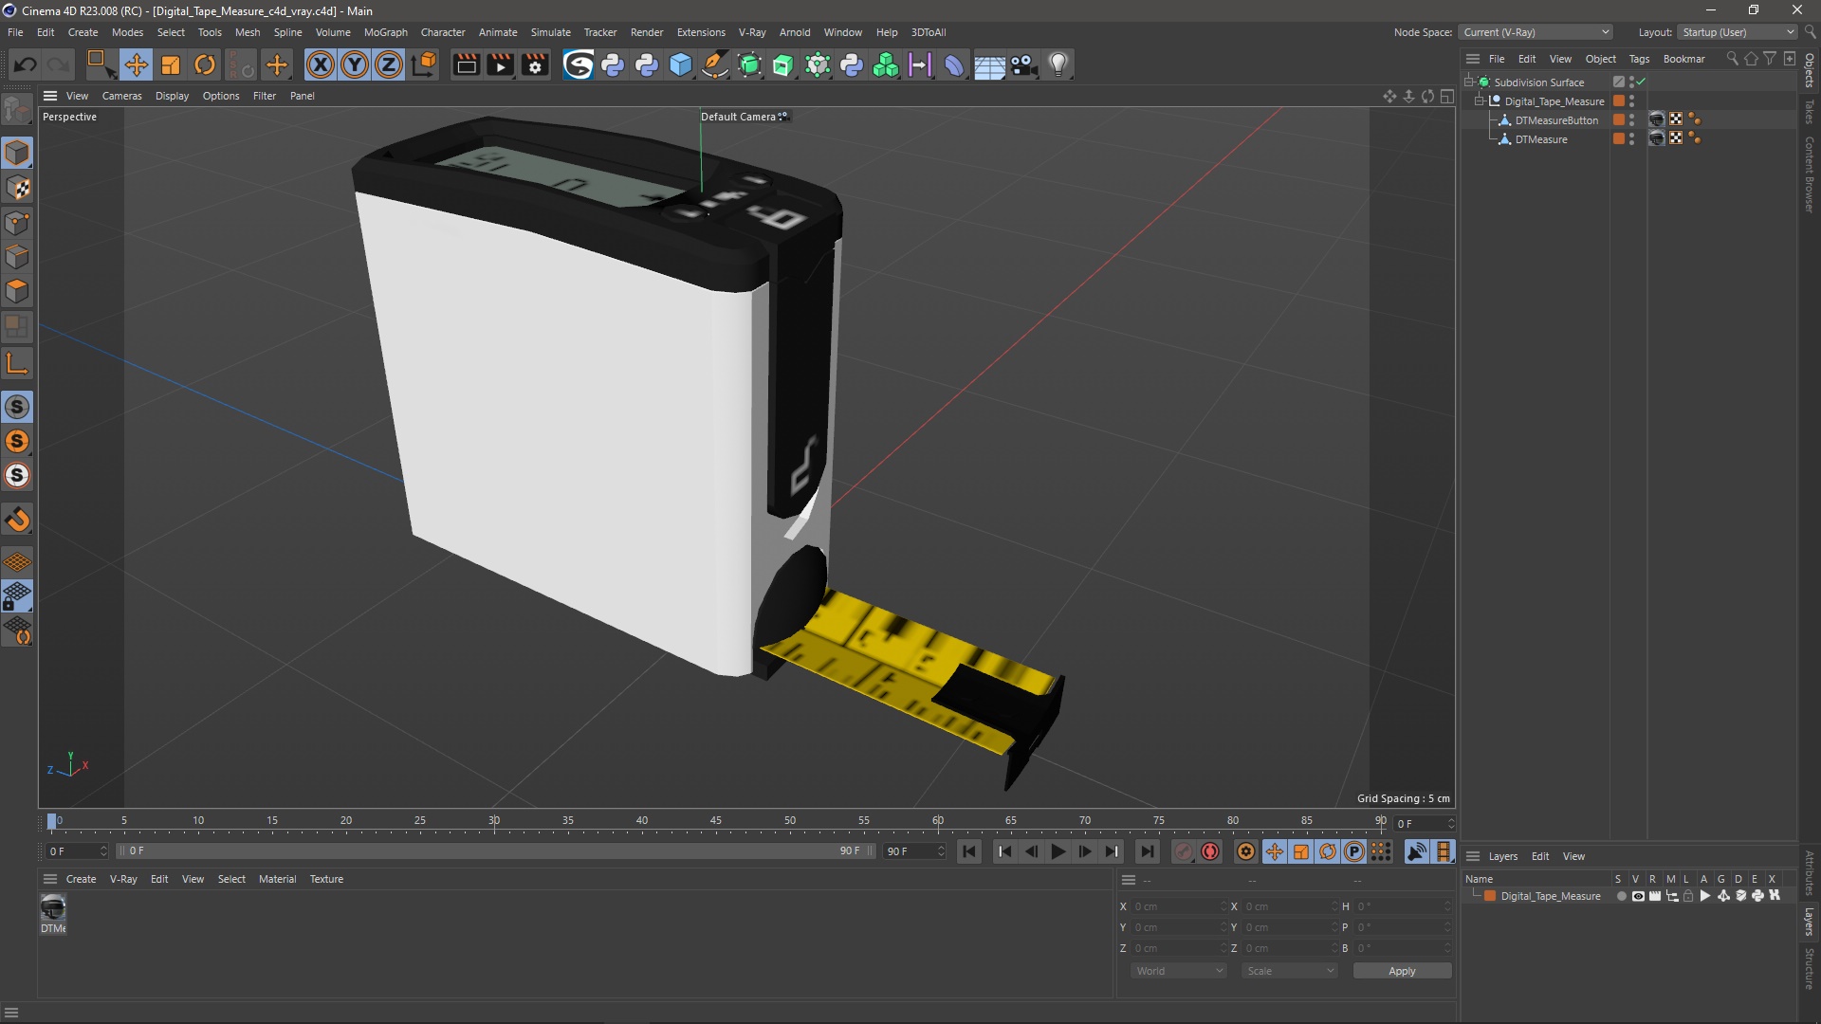Open the Simulate menu
The width and height of the screenshot is (1821, 1024).
pos(550,32)
